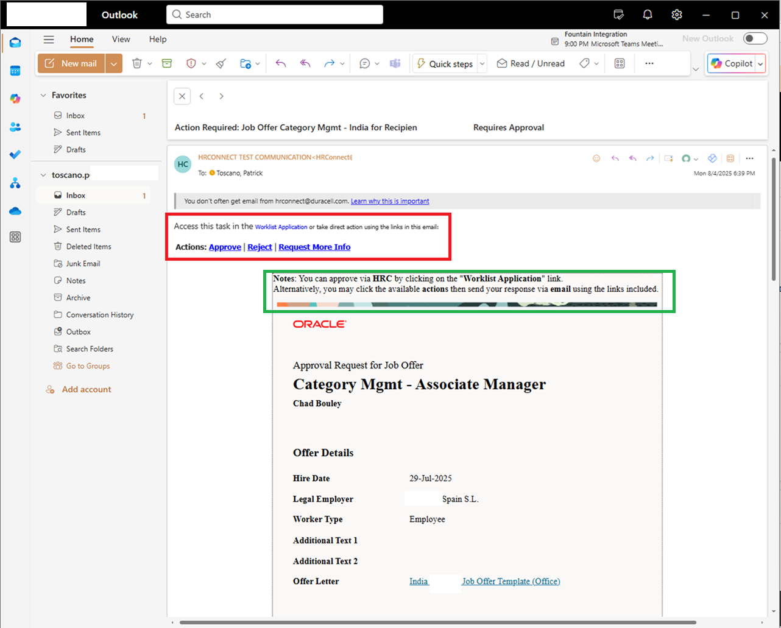Open the Sweep tool
This screenshot has height=628, width=781.
[x=221, y=63]
